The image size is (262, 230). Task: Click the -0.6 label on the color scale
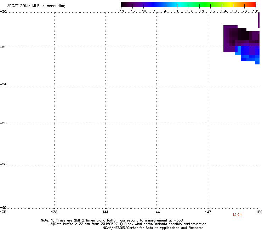[x=200, y=11]
